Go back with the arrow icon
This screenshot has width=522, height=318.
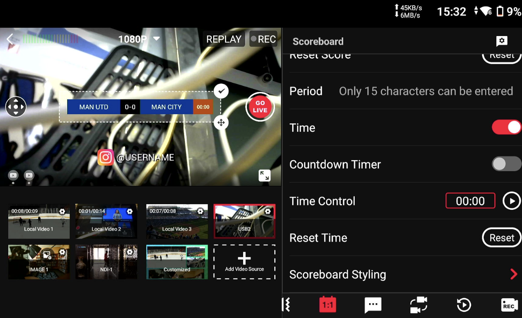(x=10, y=39)
